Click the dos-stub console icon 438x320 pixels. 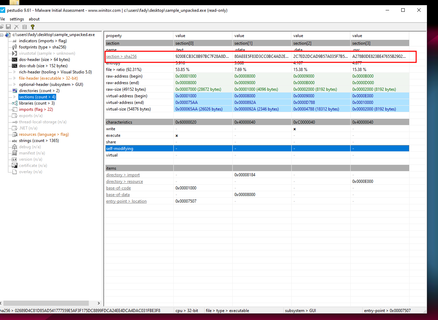(15, 66)
